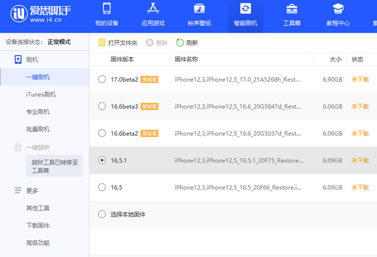Click 越狱工具已转移至工具箱 notice
This screenshot has height=257, width=377.
point(55,166)
